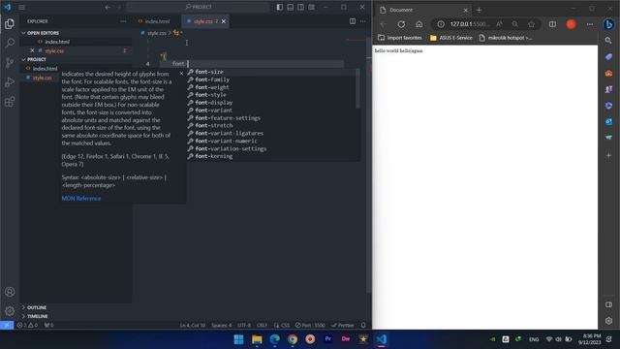The width and height of the screenshot is (620, 349).
Task: Click the VS Code command center search
Action: coord(199,7)
